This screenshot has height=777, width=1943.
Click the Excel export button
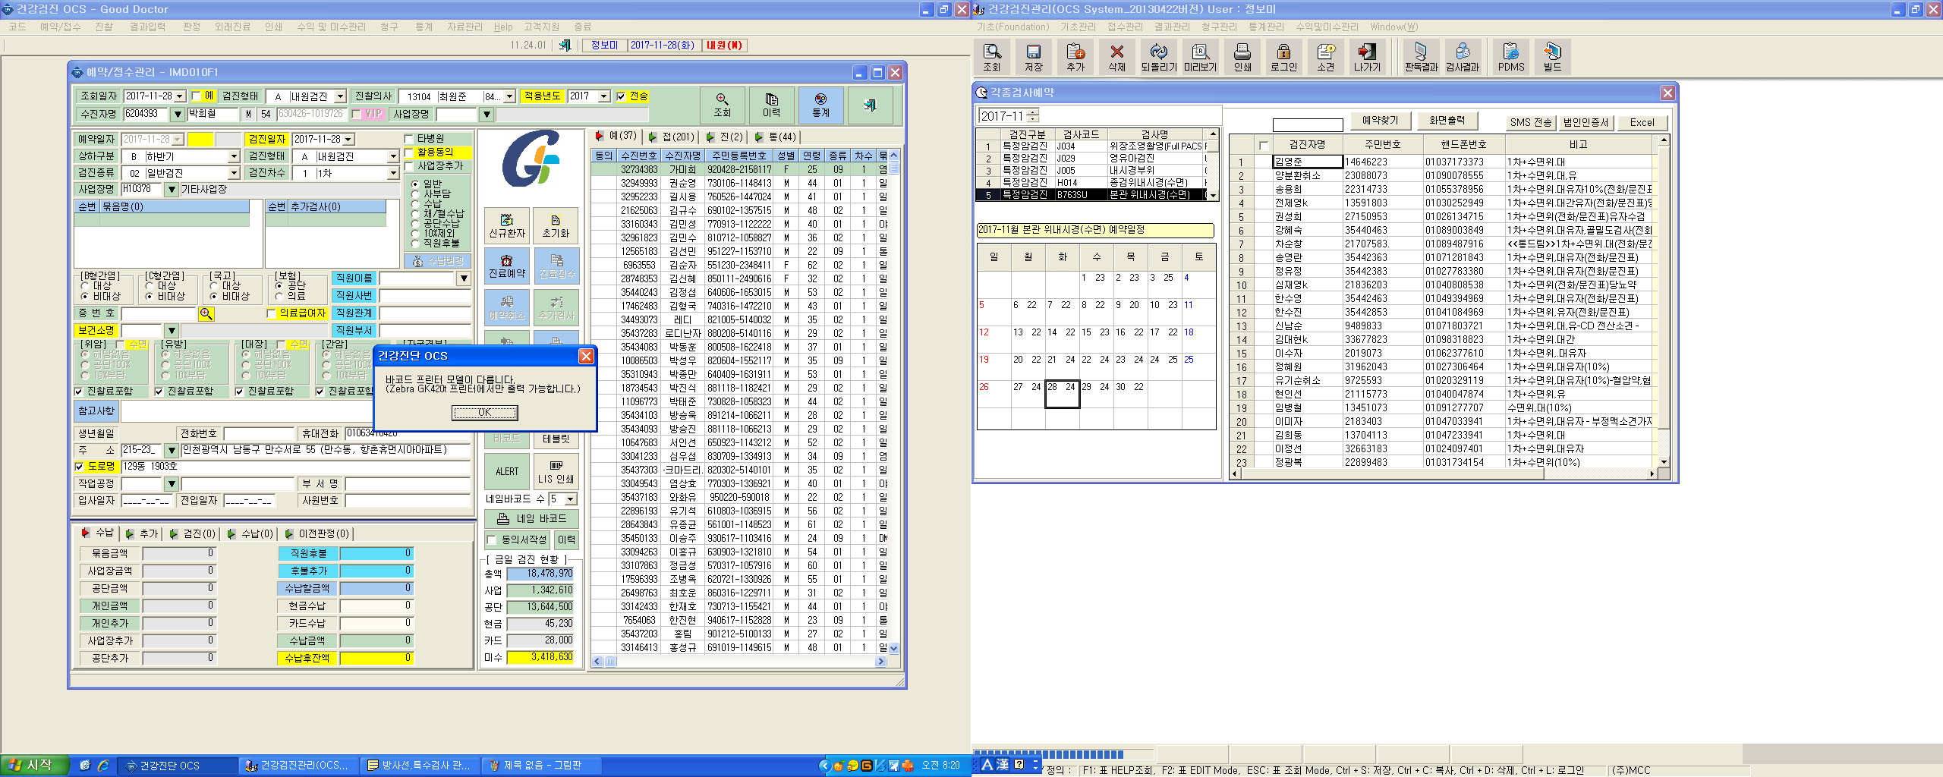click(1642, 122)
